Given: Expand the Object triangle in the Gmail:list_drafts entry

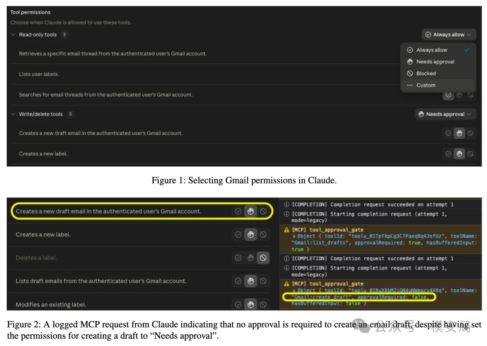Looking at the screenshot, I should pyautogui.click(x=294, y=237).
